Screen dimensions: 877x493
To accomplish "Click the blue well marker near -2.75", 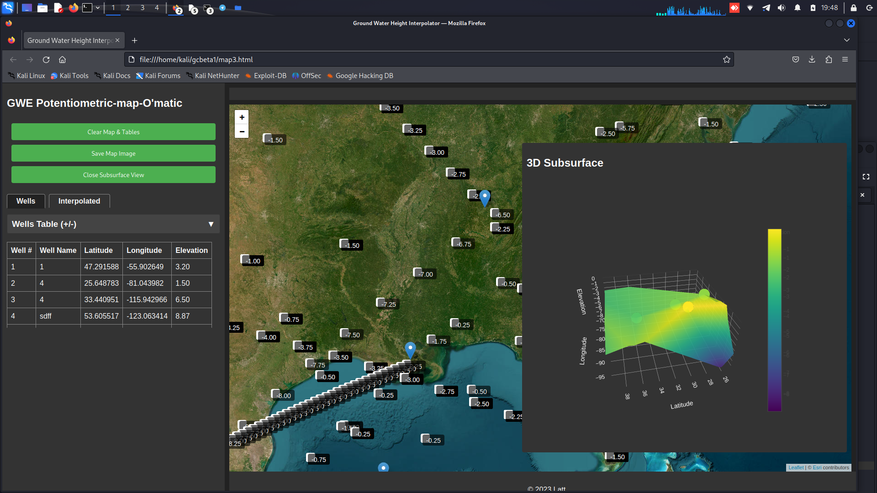I will [x=485, y=197].
